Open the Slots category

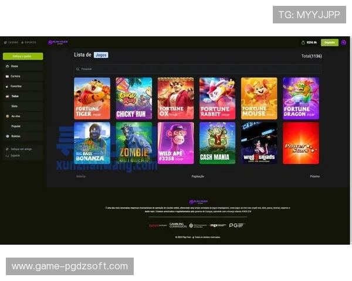click(15, 106)
